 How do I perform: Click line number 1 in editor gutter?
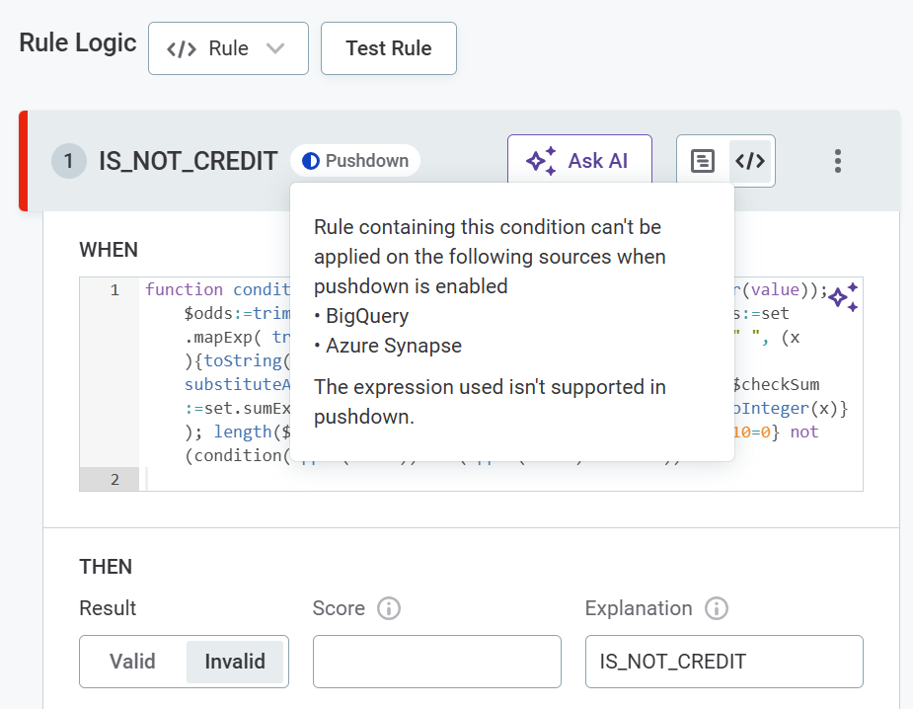[x=114, y=290]
